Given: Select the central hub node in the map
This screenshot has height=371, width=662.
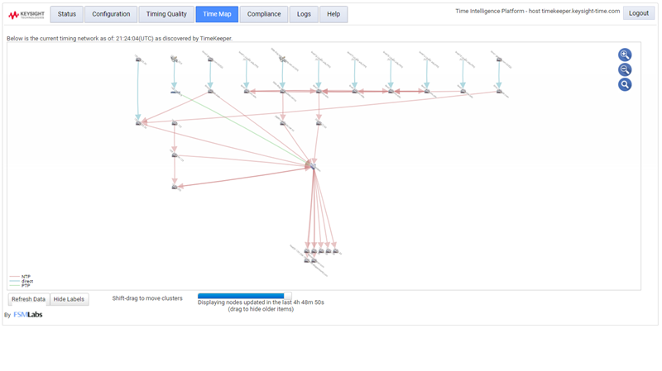Looking at the screenshot, I should [x=311, y=166].
